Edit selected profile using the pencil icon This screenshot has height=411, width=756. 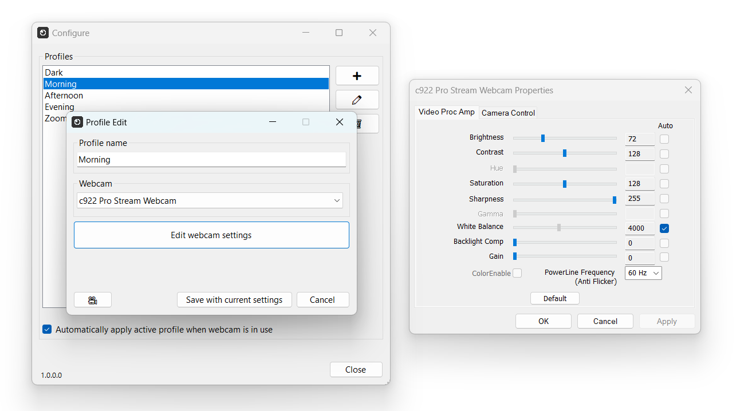[357, 99]
